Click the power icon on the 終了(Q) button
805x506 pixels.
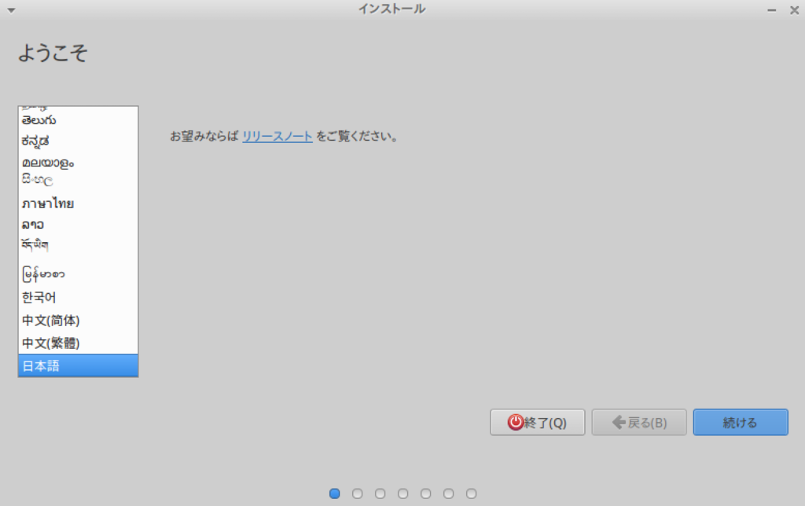pos(515,422)
